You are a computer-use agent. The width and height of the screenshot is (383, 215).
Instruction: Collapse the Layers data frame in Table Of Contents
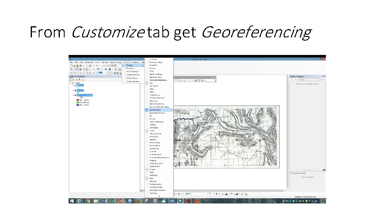70,83
